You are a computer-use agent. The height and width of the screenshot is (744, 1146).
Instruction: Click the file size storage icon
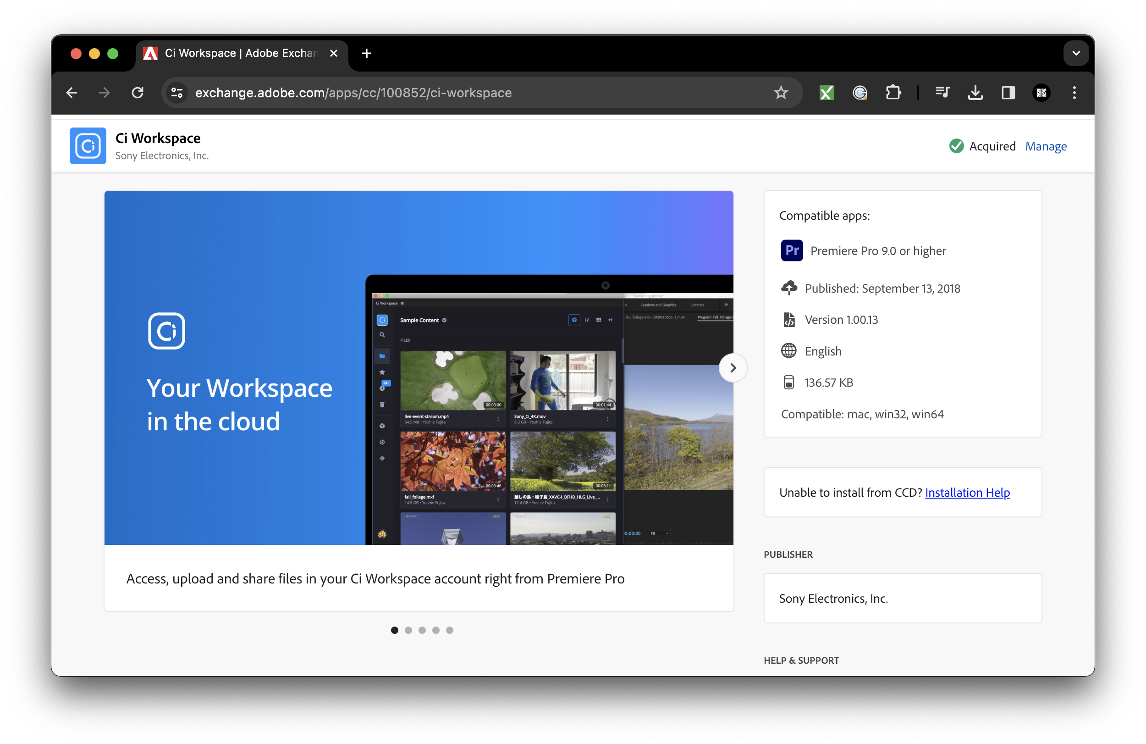789,383
